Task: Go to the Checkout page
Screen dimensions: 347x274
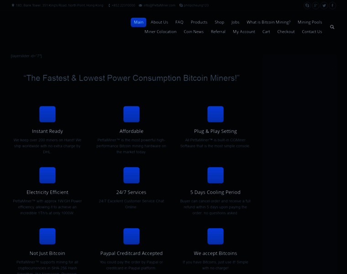Action: click(286, 32)
